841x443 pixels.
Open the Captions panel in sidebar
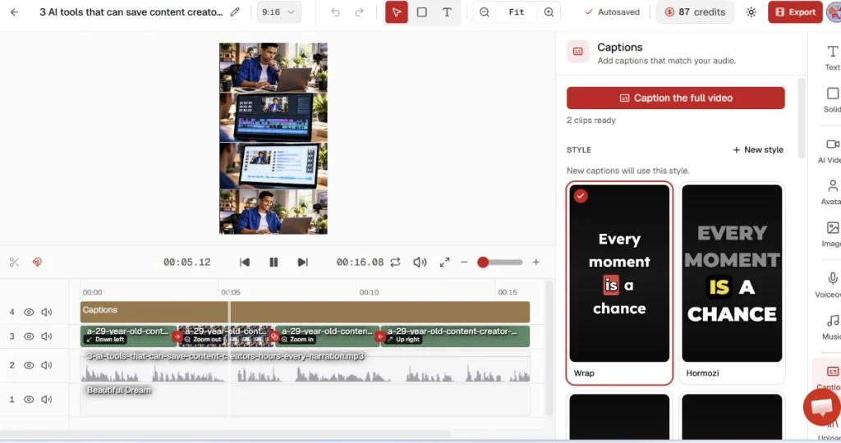[830, 376]
